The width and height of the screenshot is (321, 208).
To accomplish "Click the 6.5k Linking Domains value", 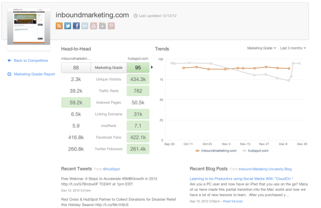I will tap(76, 114).
